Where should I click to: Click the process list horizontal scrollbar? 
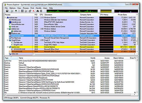tap(76, 54)
